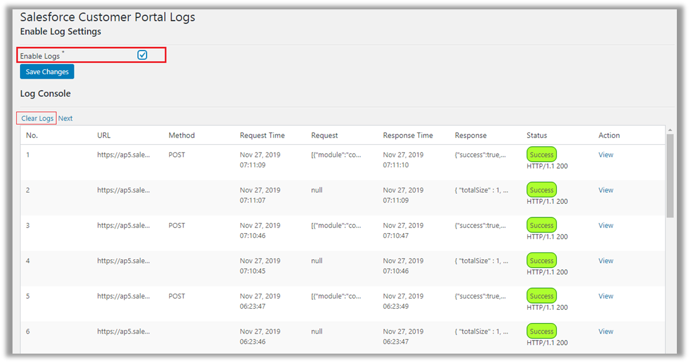Open View link for log row 1

tap(605, 155)
